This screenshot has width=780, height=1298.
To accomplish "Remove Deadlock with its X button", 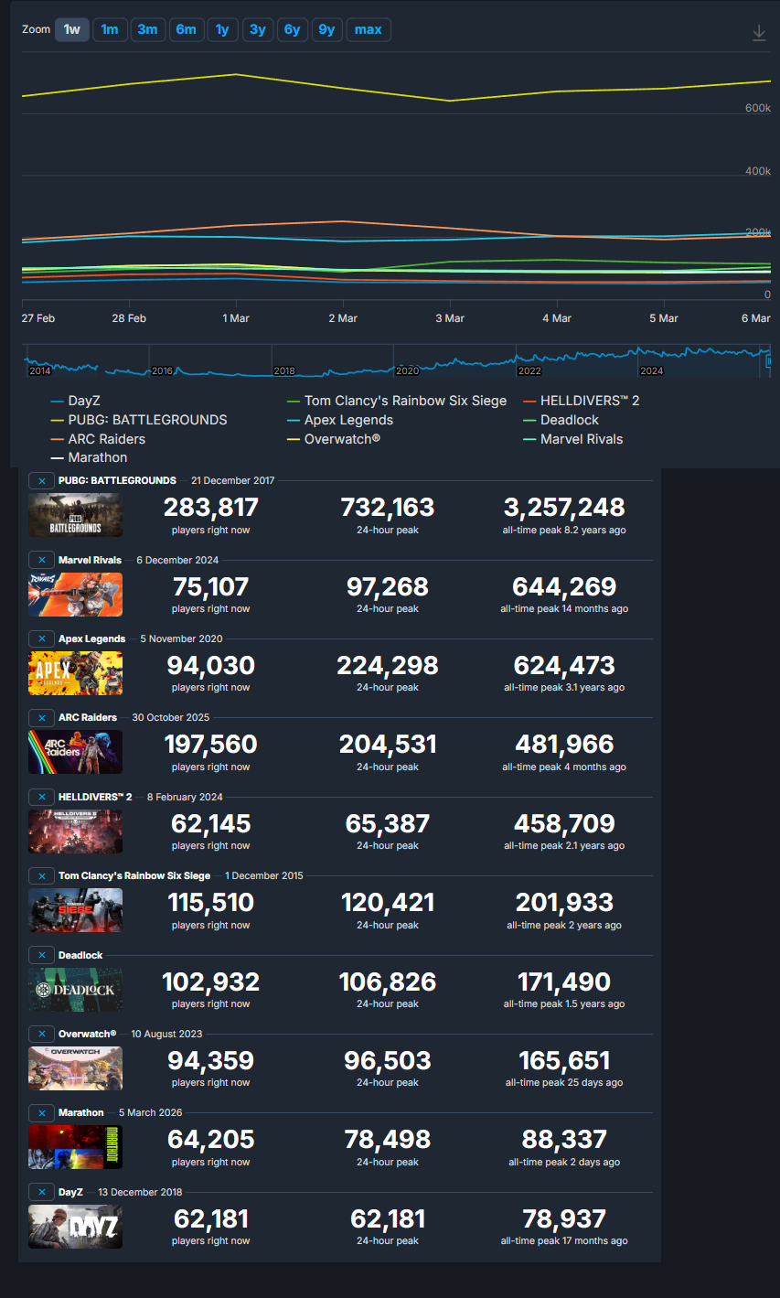I will (x=42, y=955).
